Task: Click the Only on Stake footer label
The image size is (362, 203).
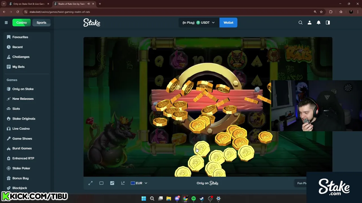Action: (x=208, y=183)
